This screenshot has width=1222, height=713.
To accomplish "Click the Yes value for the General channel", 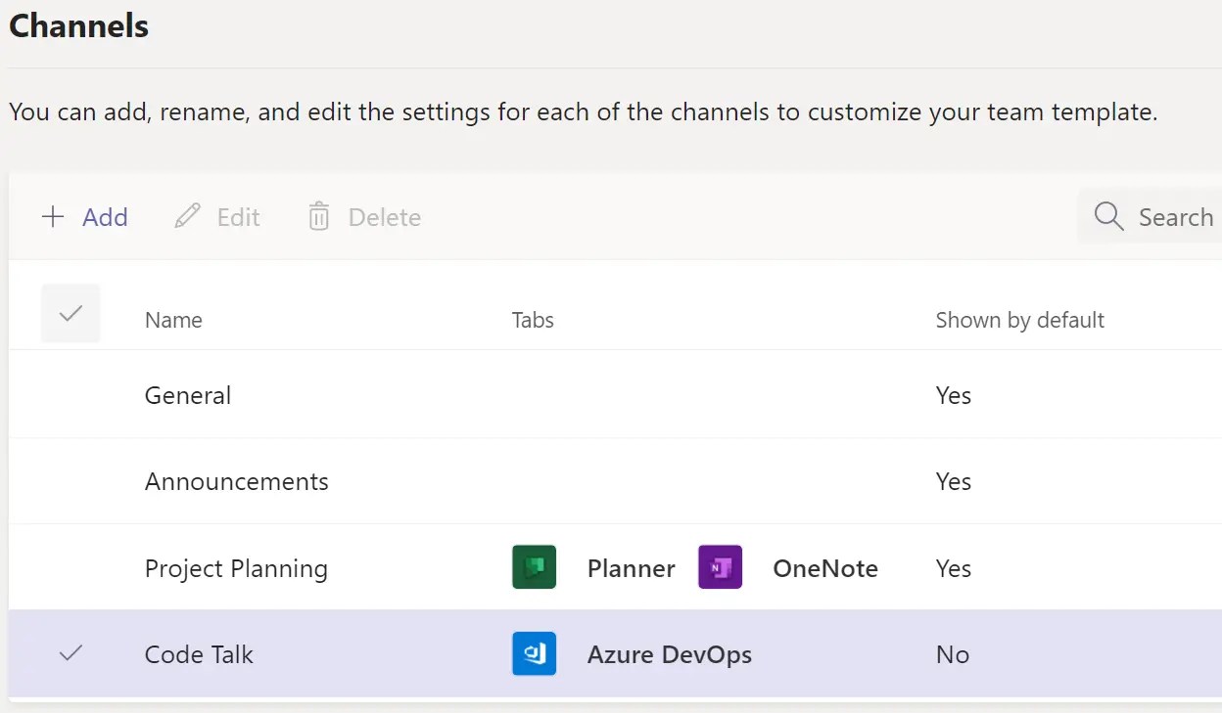I will (953, 395).
